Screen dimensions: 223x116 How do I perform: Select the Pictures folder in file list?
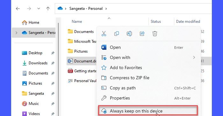(x=78, y=51)
